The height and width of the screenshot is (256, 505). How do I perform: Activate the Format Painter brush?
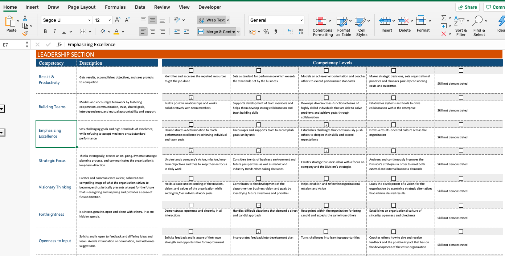25,33
